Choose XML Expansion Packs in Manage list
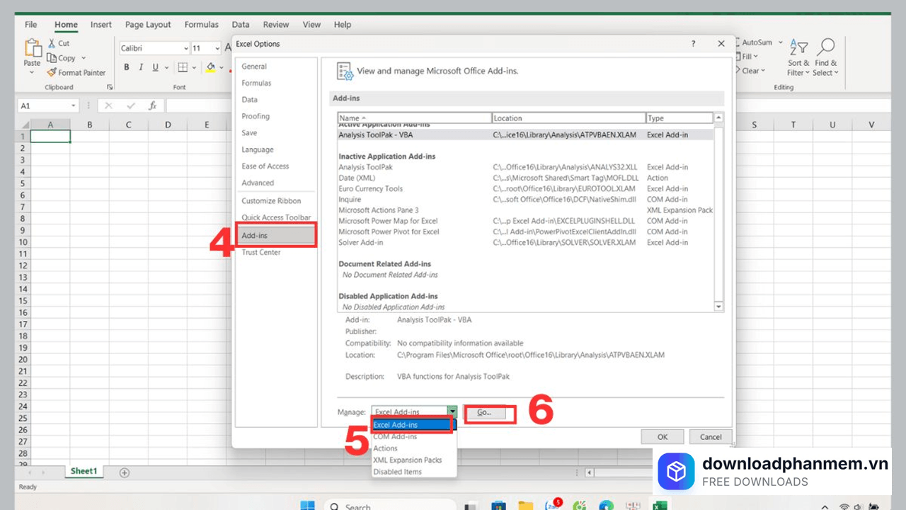Screen dimensions: 906x510 point(414,460)
